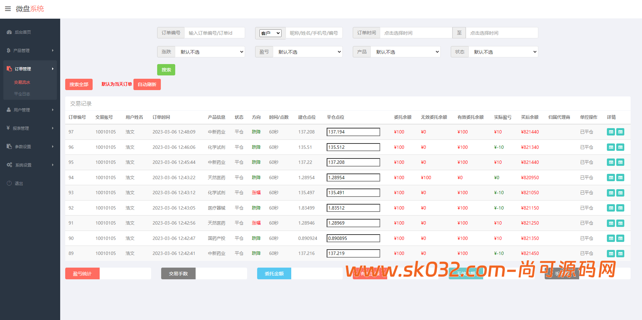642x320 pixels.
Task: Open the hamburger menu beside 微盘系统
Action: pyautogui.click(x=8, y=9)
